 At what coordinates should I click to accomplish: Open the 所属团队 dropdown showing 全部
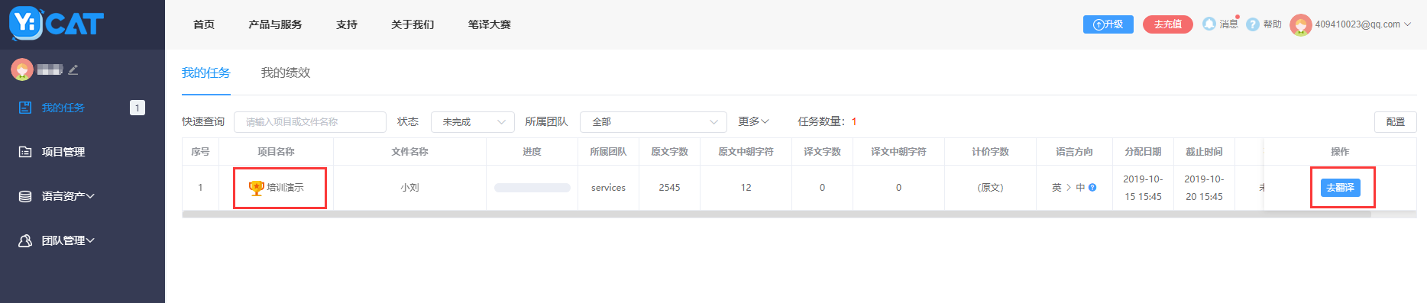(x=653, y=121)
